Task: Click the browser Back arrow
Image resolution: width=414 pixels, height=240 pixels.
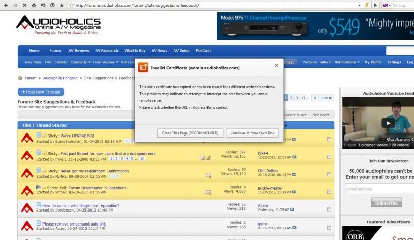Action: point(6,5)
